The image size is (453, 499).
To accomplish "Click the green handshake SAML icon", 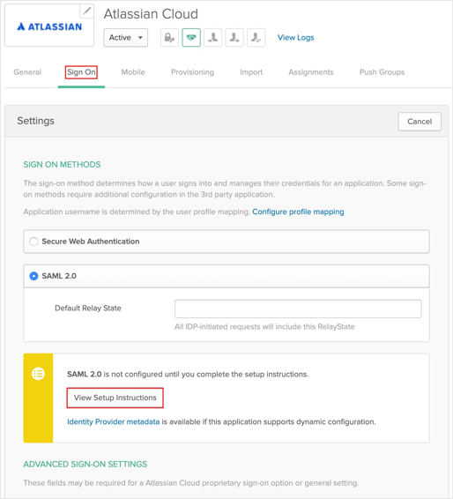I will point(191,38).
